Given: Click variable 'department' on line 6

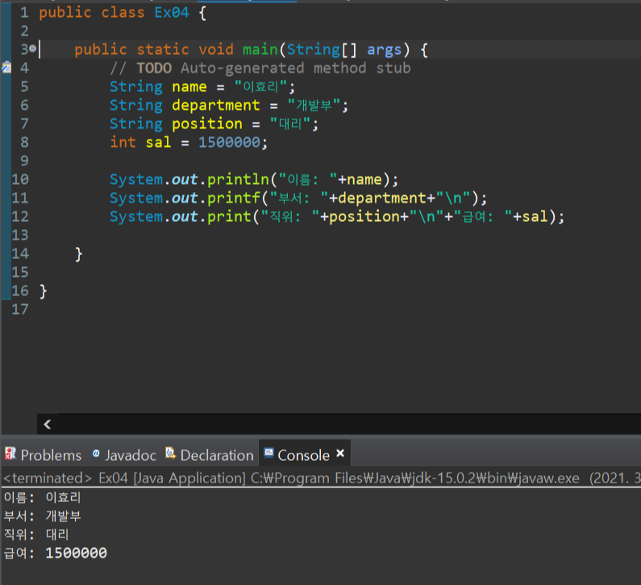Looking at the screenshot, I should (216, 105).
